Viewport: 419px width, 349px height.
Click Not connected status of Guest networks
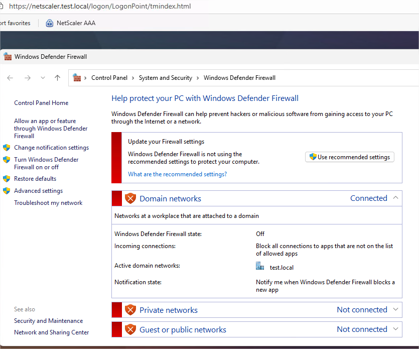362,329
